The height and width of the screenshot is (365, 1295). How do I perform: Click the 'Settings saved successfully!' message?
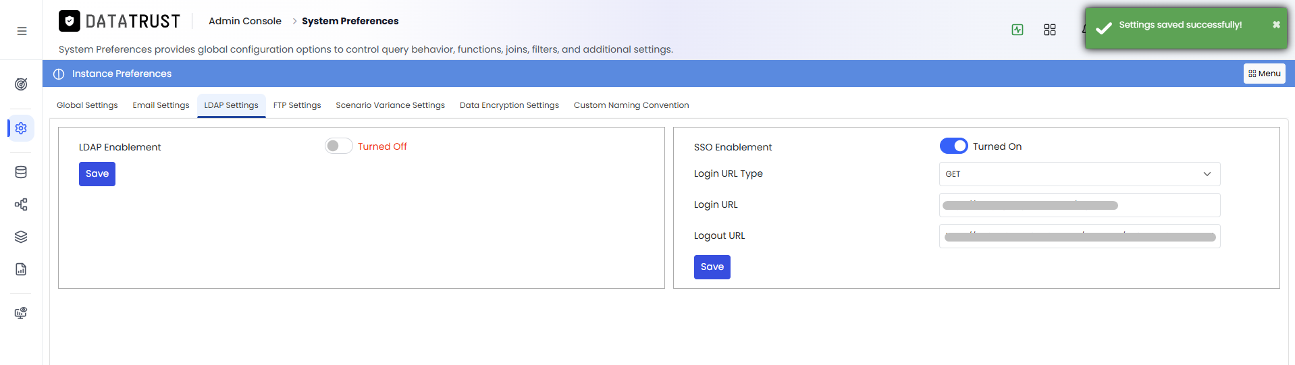[1180, 25]
